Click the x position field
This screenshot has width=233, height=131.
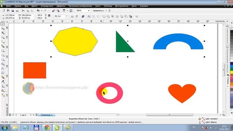tap(11, 15)
